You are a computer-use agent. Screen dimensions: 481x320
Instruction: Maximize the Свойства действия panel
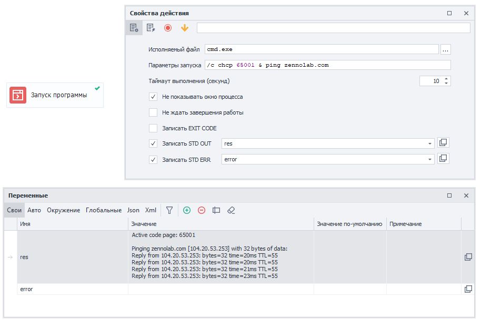(449, 13)
